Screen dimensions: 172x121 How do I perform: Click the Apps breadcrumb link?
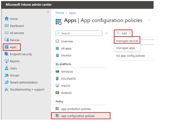pos(72,13)
